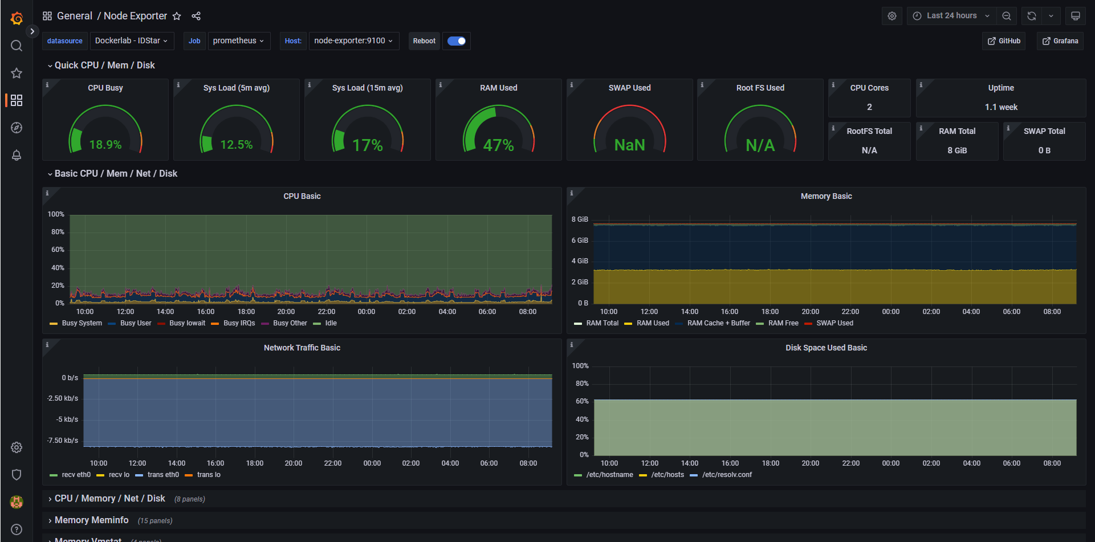The image size is (1095, 542).
Task: Expand the sidebar with the arrow toggle
Action: click(x=32, y=31)
